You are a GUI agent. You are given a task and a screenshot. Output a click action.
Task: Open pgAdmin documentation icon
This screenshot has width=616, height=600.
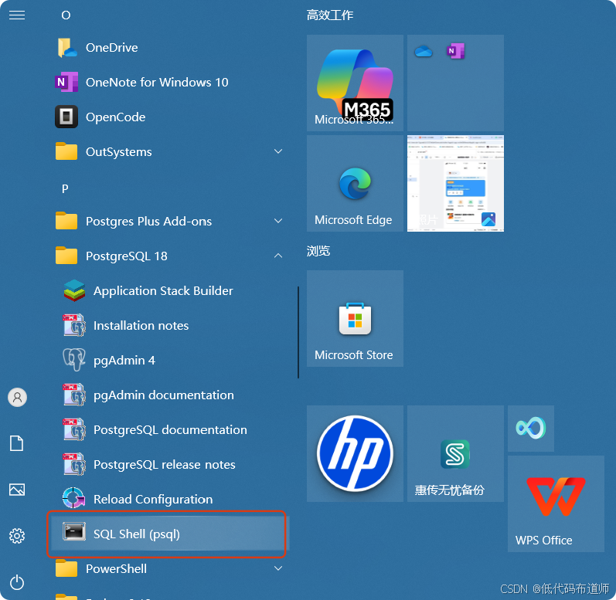[x=74, y=395]
